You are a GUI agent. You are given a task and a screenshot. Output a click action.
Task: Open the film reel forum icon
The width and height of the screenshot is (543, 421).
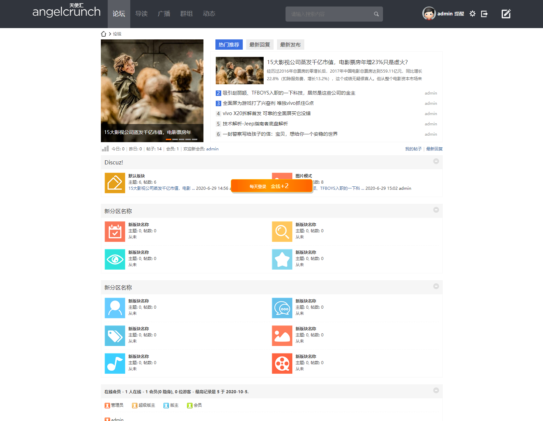[282, 363]
